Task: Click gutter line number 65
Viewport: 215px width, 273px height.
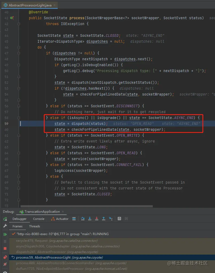Action: coord(6,159)
